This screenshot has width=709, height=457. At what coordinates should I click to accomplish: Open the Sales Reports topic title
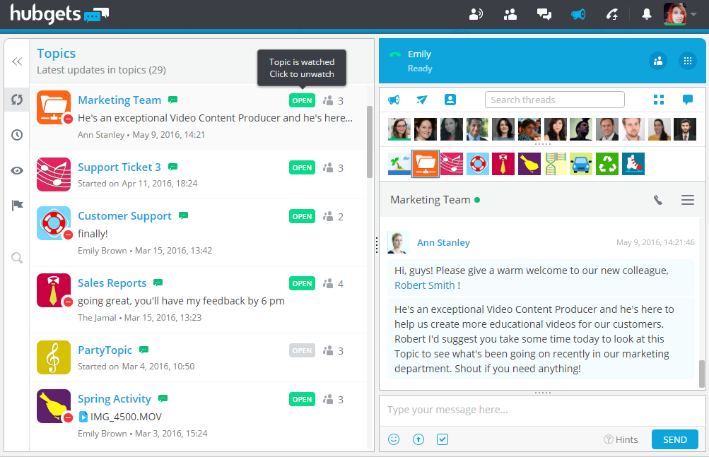tap(112, 283)
